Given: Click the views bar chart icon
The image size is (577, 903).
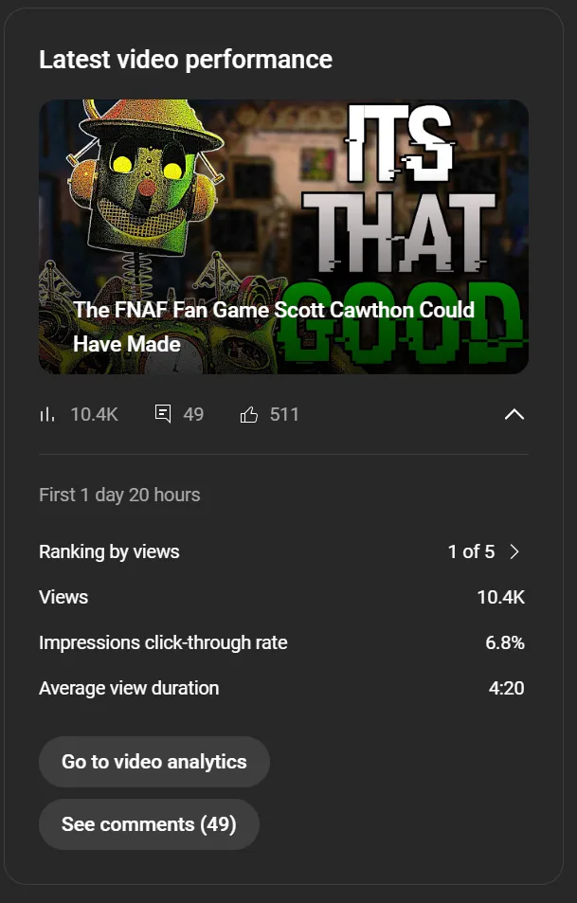Looking at the screenshot, I should click(46, 415).
